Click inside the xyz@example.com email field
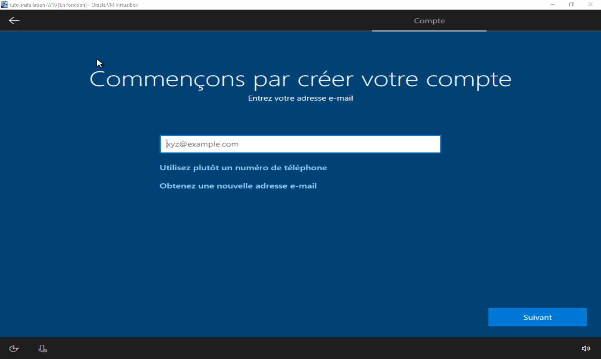The height and width of the screenshot is (359, 601). pyautogui.click(x=300, y=144)
